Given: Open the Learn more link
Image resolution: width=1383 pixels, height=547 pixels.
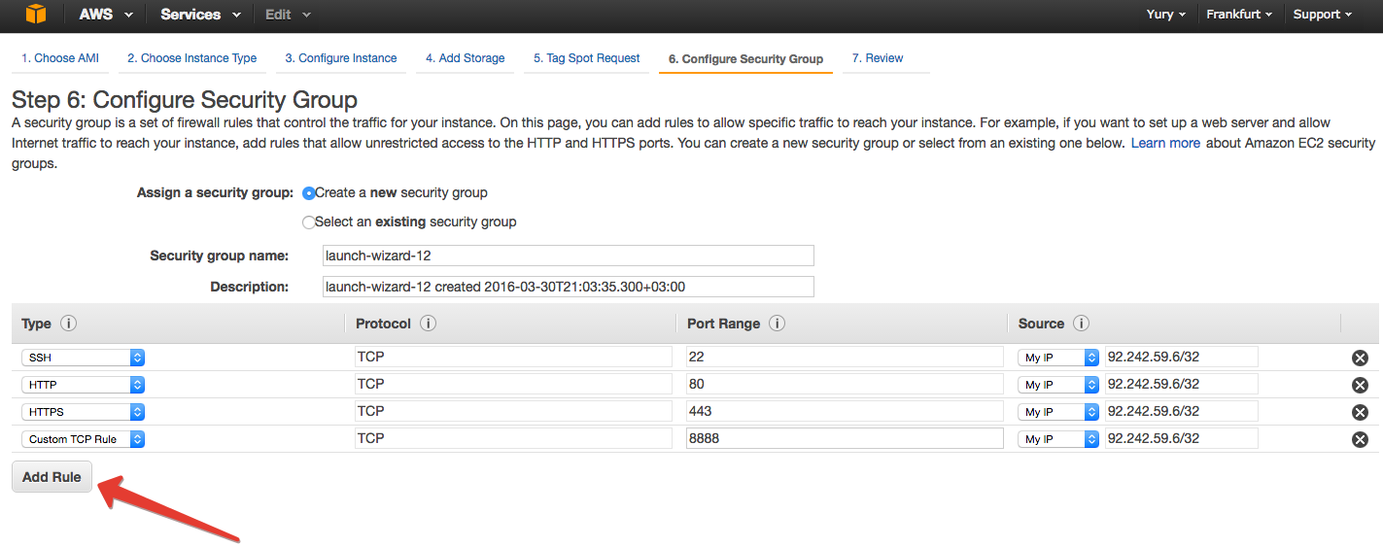Looking at the screenshot, I should [x=1165, y=143].
